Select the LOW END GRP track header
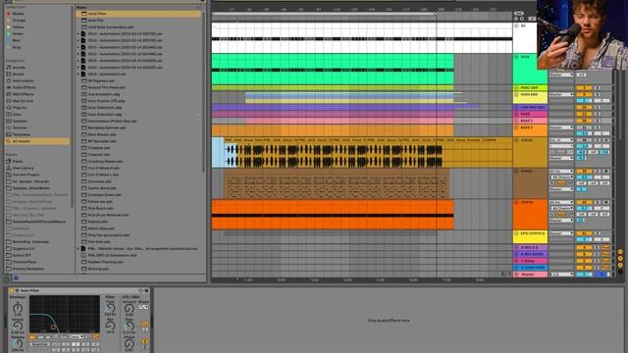Image resolution: width=628 pixels, height=353 pixels. (530, 107)
